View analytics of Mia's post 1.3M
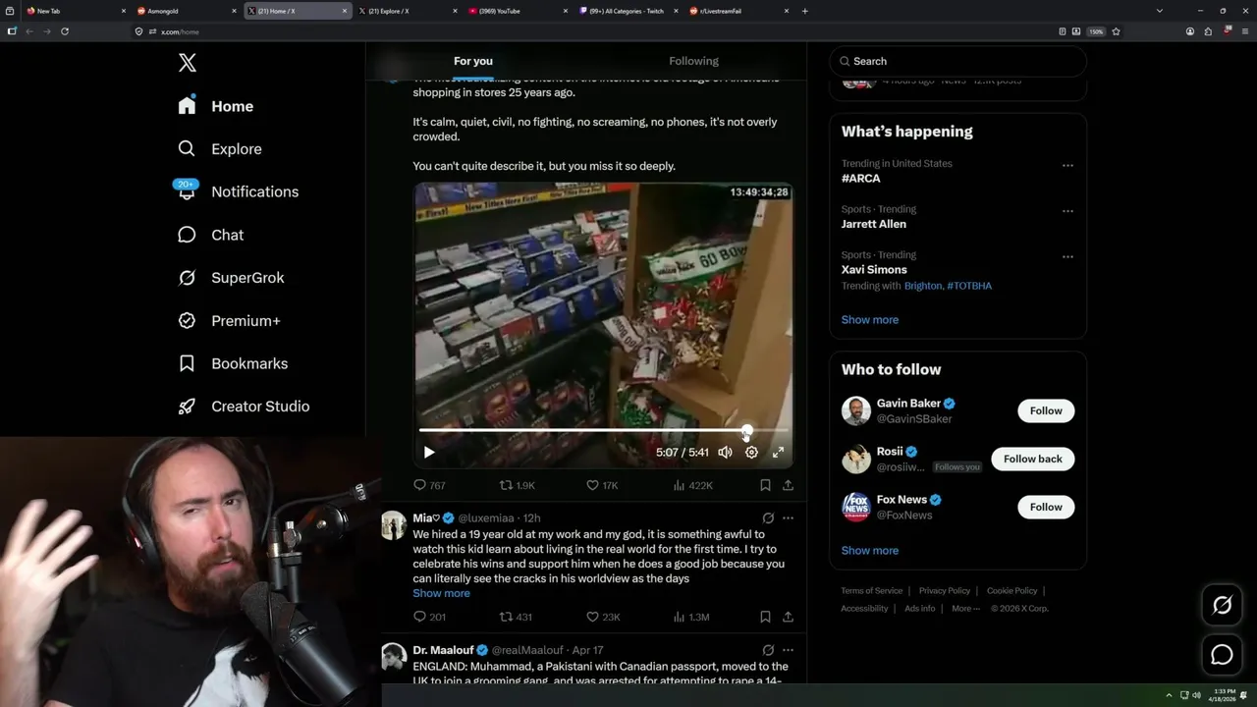1257x707 pixels. coord(691,617)
